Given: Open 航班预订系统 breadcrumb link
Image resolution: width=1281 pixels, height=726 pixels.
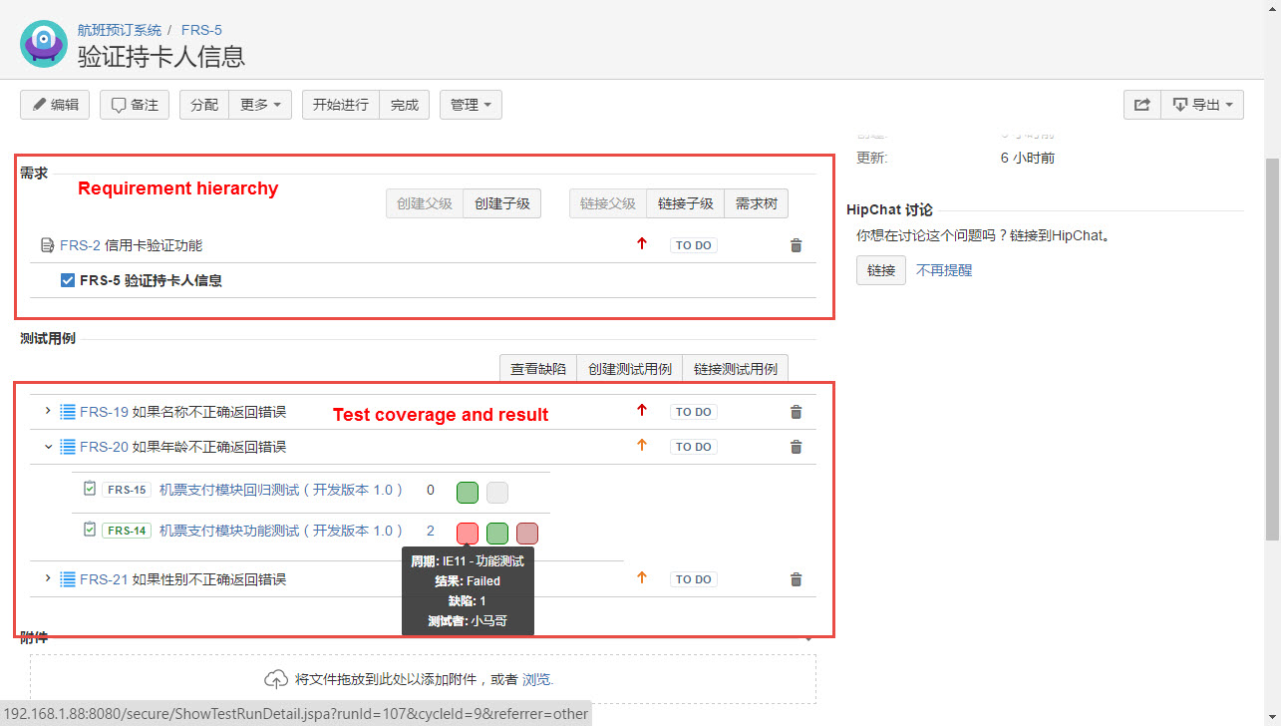Looking at the screenshot, I should point(120,30).
